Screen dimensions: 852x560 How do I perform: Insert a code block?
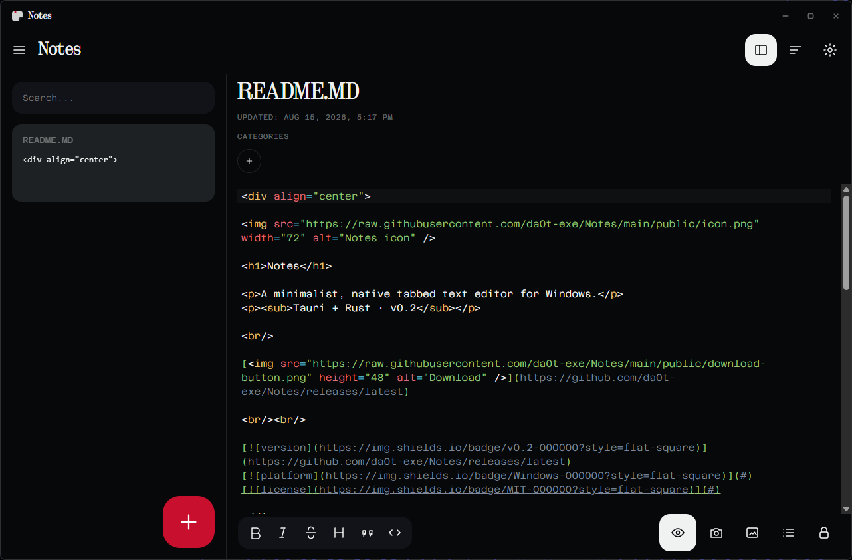pyautogui.click(x=395, y=533)
